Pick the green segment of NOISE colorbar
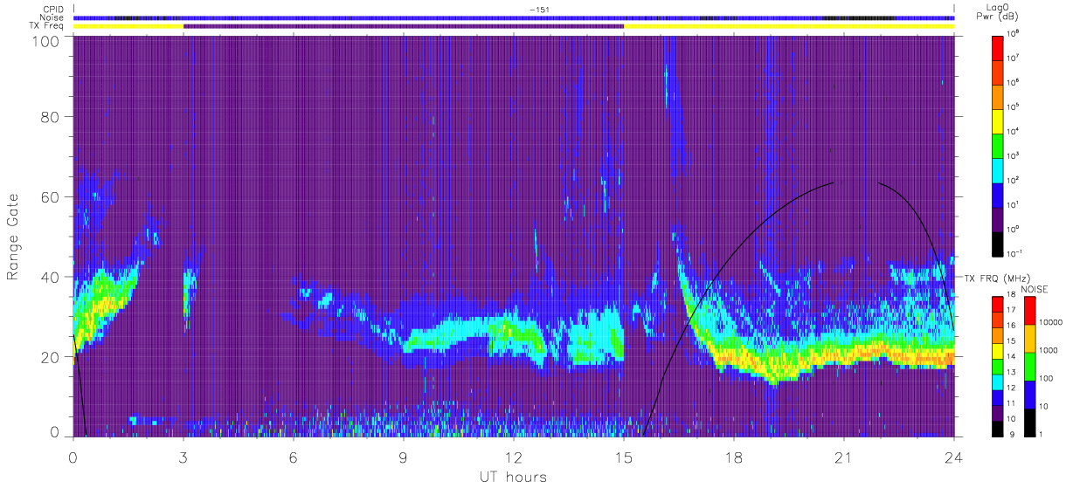This screenshot has height=495, width=1073. pos(1030,367)
